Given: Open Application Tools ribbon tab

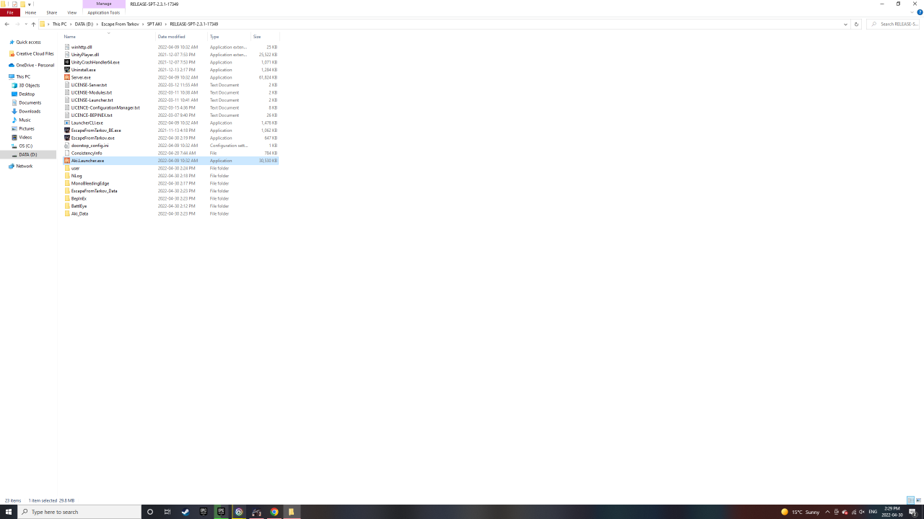Looking at the screenshot, I should pos(104,12).
